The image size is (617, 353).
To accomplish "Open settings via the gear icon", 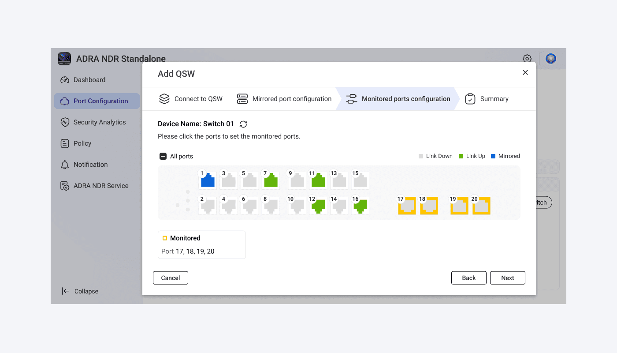I will [527, 58].
